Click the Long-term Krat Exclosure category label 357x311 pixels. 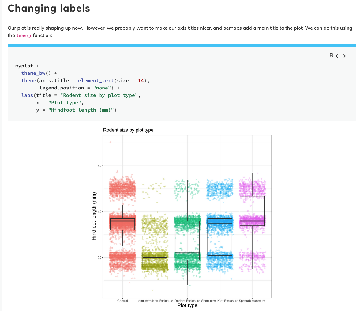pos(155,301)
